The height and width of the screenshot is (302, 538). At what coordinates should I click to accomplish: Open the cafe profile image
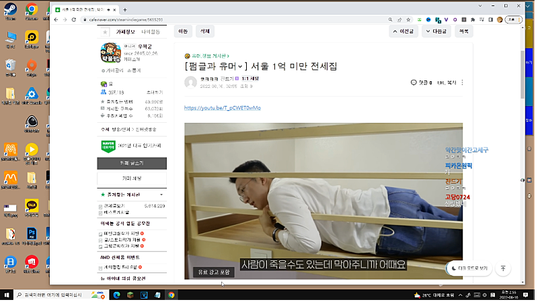coord(110,53)
